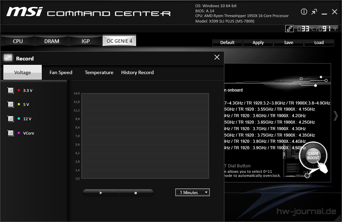Enable the 5 V checkbox

coord(11,105)
